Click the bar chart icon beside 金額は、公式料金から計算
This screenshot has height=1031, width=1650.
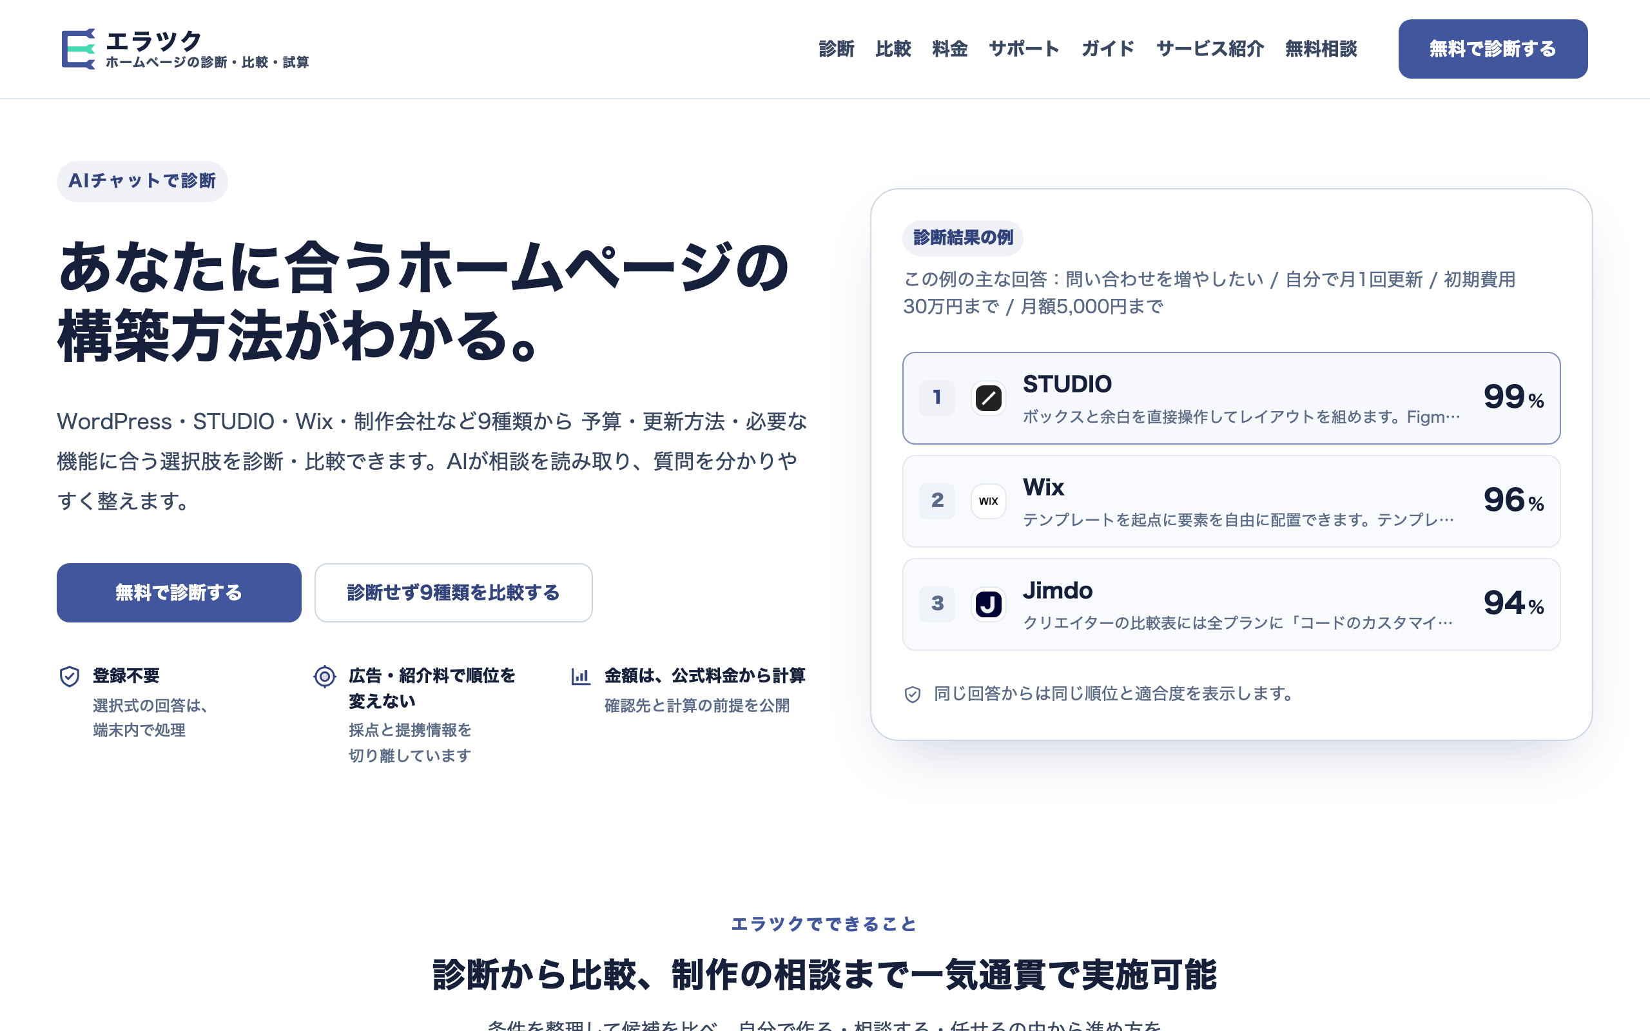tap(580, 677)
